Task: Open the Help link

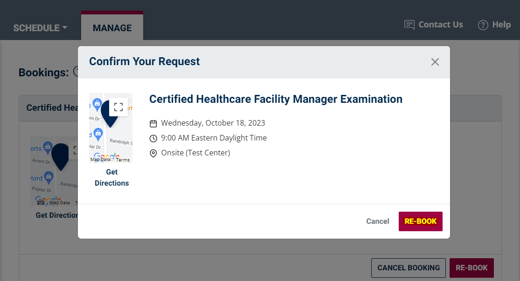Action: 501,25
